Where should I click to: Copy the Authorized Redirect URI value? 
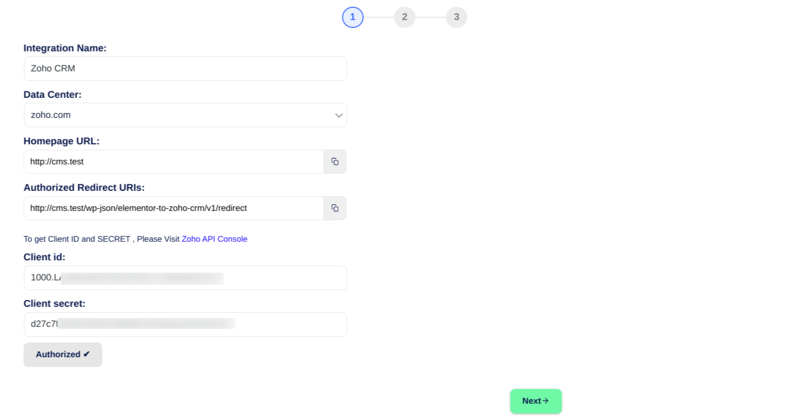tap(335, 208)
